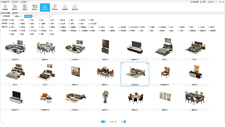225x127 pixels.
Task: Click the star favorite icon on selected sofa
Action: (122, 64)
